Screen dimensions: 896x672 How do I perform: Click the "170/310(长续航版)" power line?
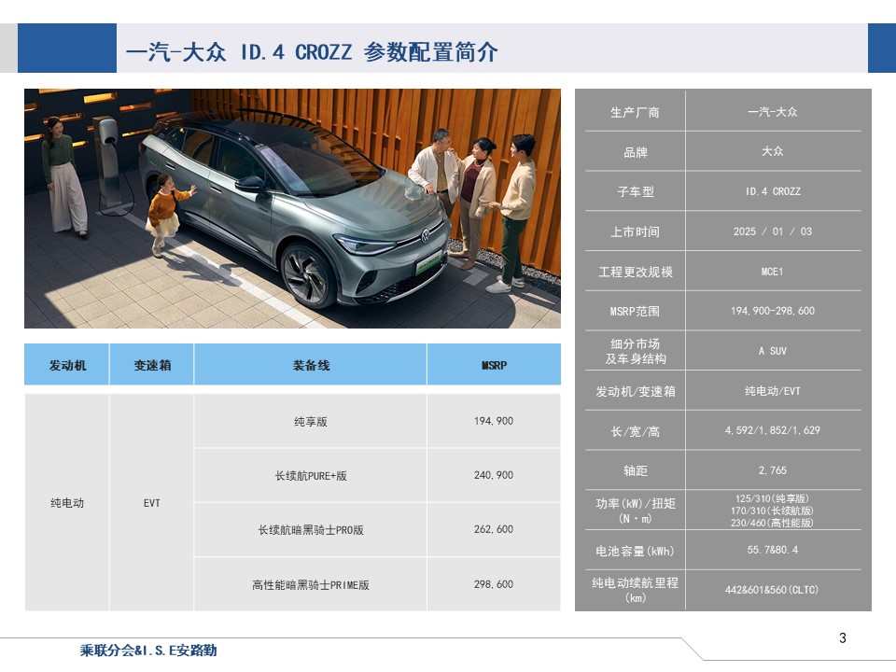773,511
